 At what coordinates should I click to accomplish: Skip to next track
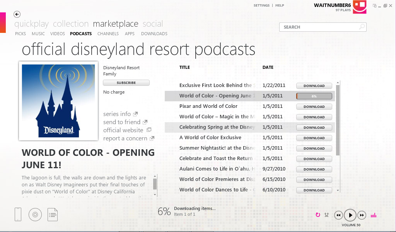pyautogui.click(x=362, y=215)
